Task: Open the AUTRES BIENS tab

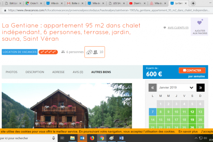Action: click(x=101, y=72)
